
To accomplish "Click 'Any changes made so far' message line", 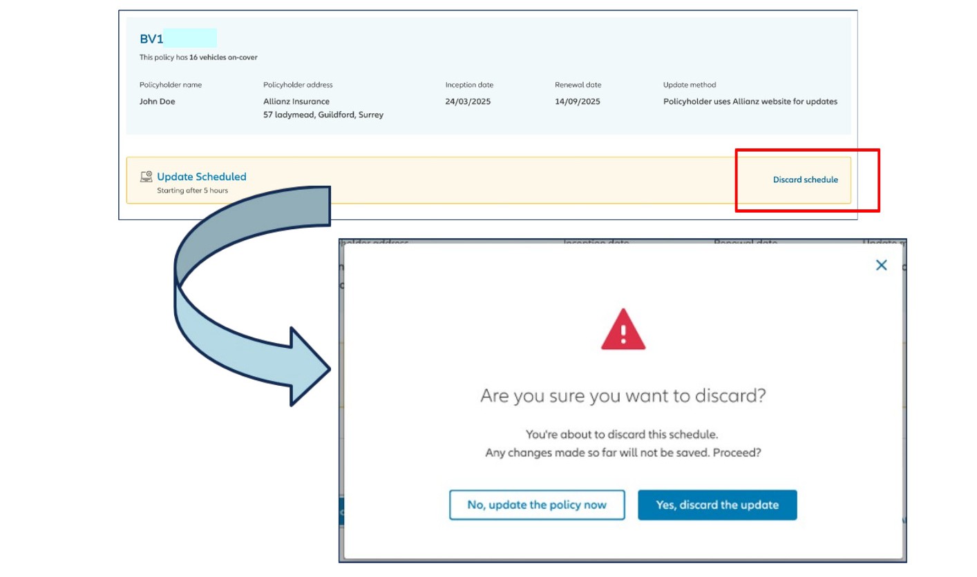I will 623,453.
